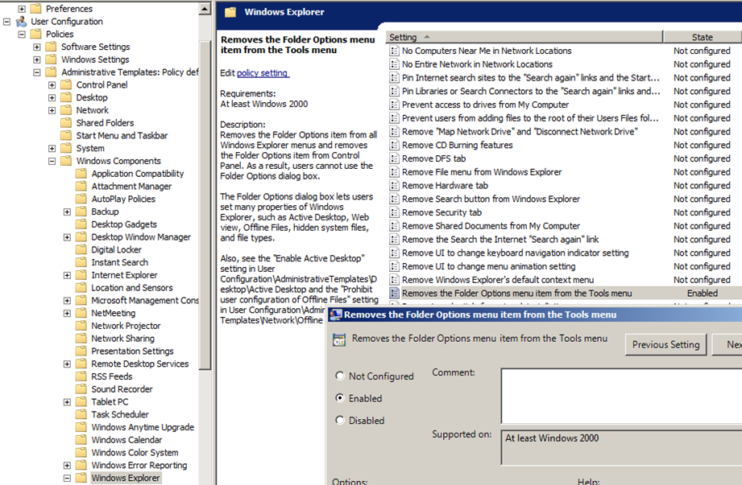
Task: Select 'No Computers Near Me in Network Locations'
Action: tap(487, 51)
